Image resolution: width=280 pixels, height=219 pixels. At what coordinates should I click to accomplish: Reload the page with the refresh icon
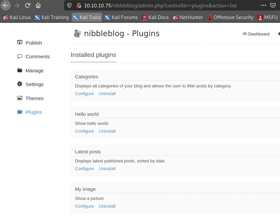[x=27, y=6]
